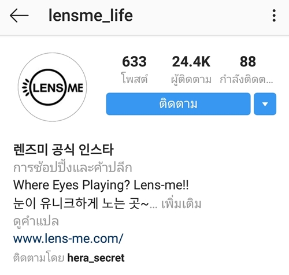This screenshot has height=275, width=289.
Task: Select the lensme_life username header
Action: point(91,16)
